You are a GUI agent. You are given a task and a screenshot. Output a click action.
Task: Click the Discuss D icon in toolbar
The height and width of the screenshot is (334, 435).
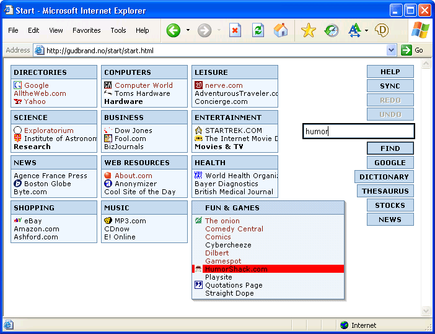pyautogui.click(x=382, y=30)
